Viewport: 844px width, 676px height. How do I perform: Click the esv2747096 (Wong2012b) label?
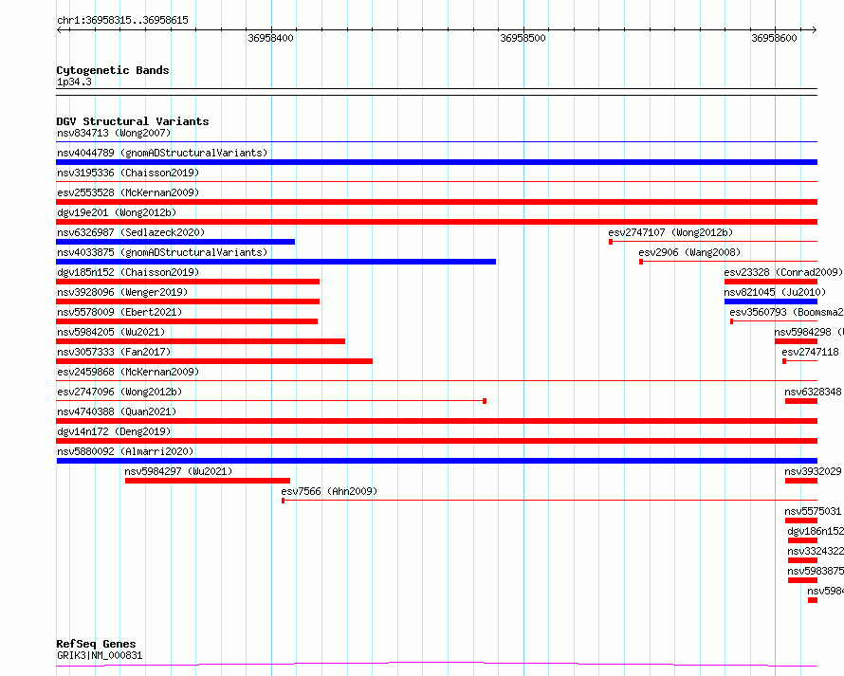click(x=119, y=392)
